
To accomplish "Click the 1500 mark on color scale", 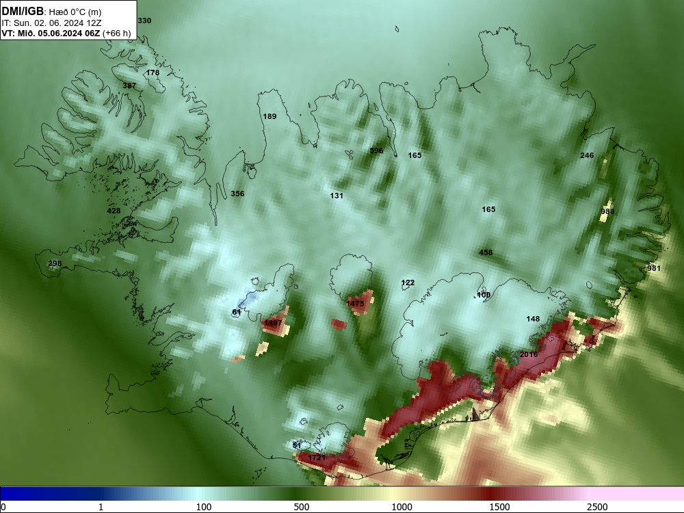I will pos(499,507).
